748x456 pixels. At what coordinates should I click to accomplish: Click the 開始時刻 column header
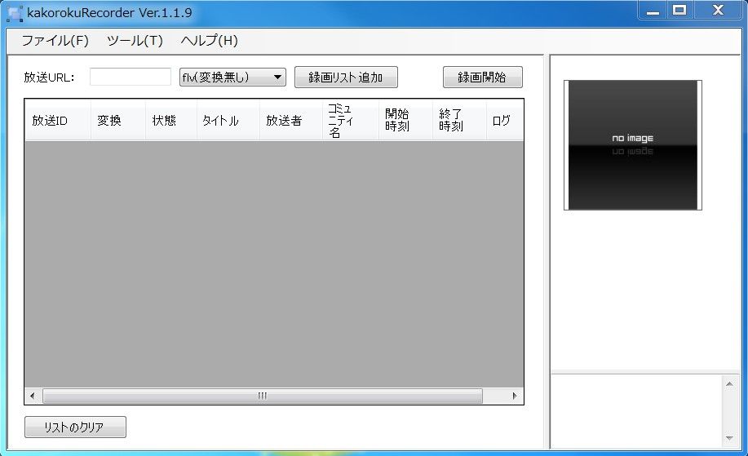tap(405, 120)
